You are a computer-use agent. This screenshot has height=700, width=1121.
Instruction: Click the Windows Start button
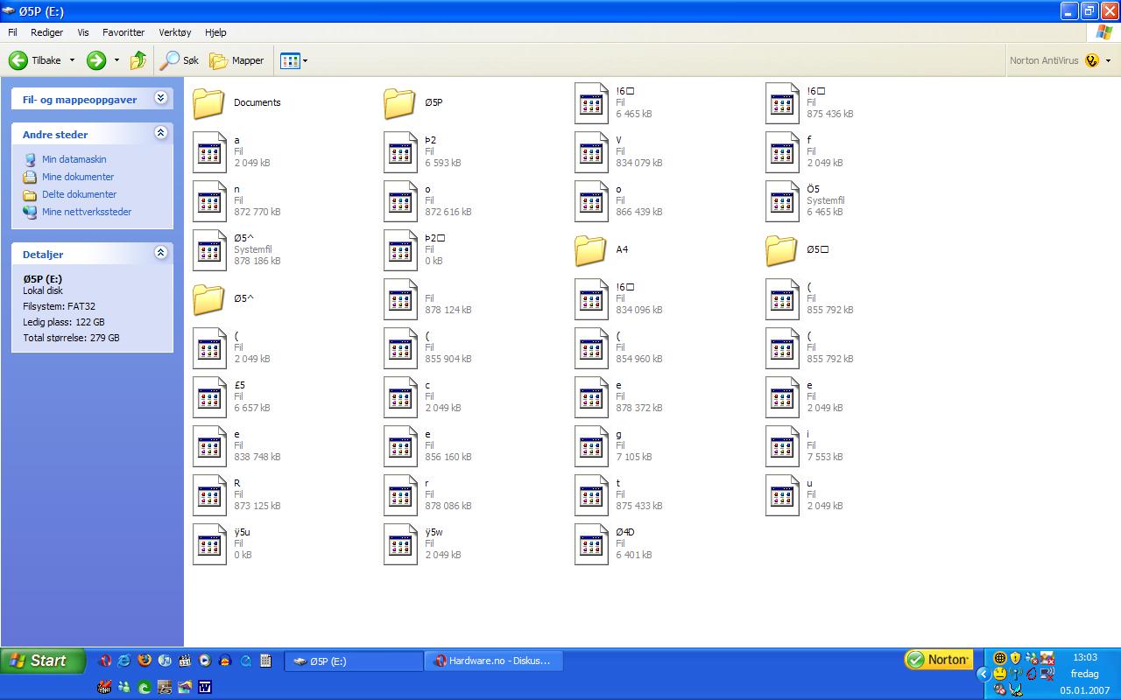pos(43,661)
